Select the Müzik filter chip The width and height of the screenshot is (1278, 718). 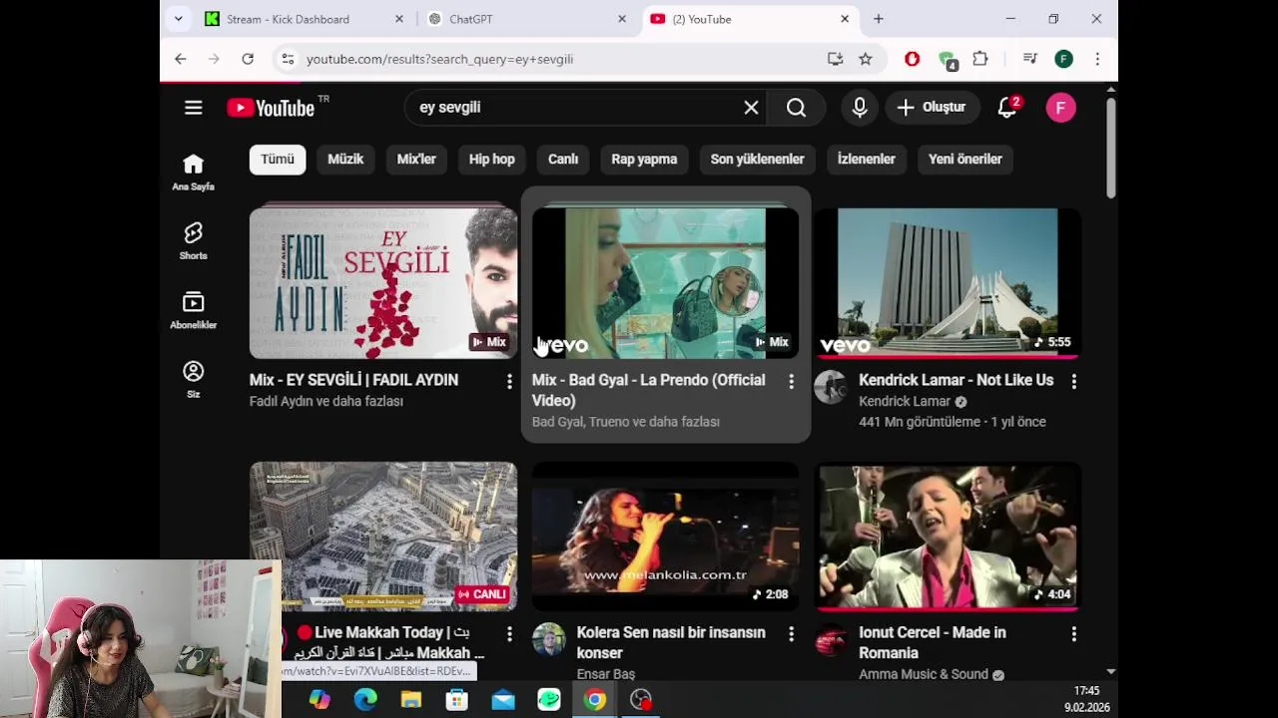[x=345, y=159]
